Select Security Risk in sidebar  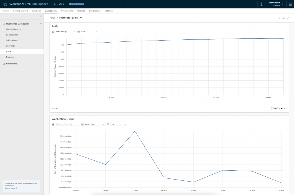(12, 35)
